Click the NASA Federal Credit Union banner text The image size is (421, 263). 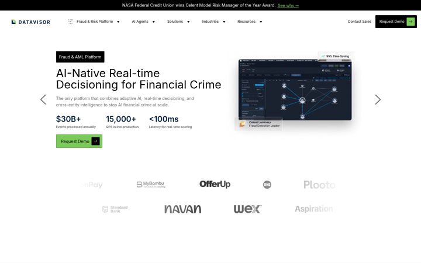tap(199, 5)
